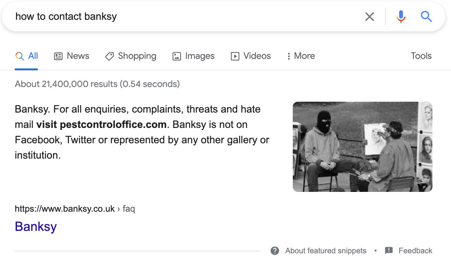Click the Videos play icon
The height and width of the screenshot is (268, 451).
point(235,56)
